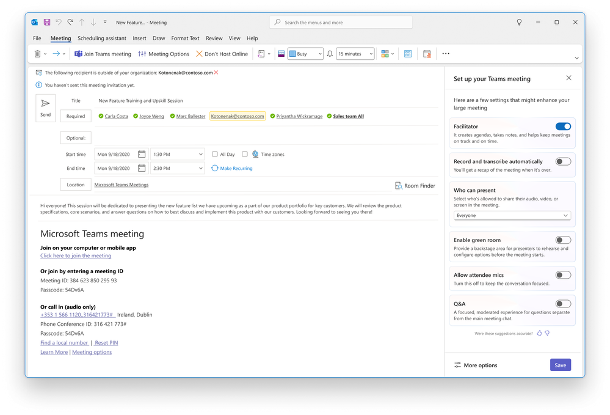Viewport: 610px width, 415px height.
Task: Click Don't Host Online
Action: (x=222, y=54)
